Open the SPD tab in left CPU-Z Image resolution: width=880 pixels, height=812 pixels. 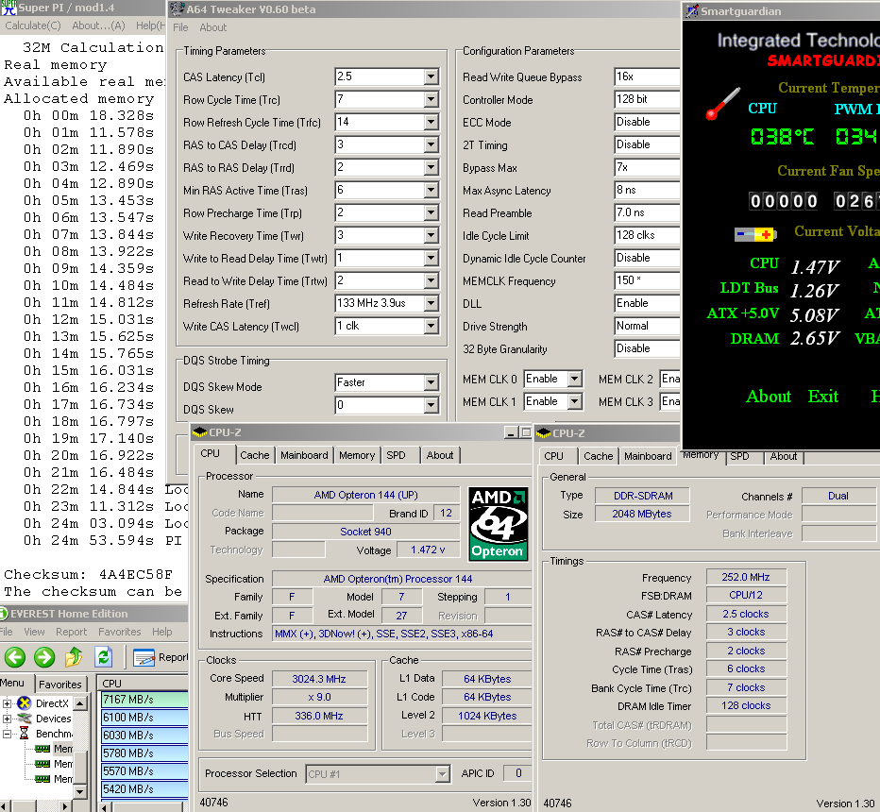pos(396,455)
